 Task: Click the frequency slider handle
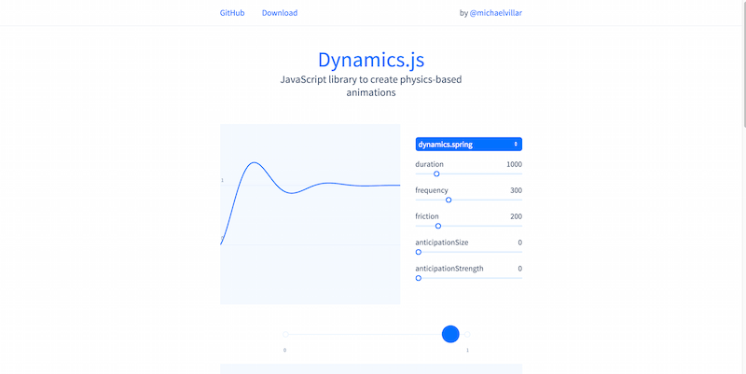tap(449, 200)
